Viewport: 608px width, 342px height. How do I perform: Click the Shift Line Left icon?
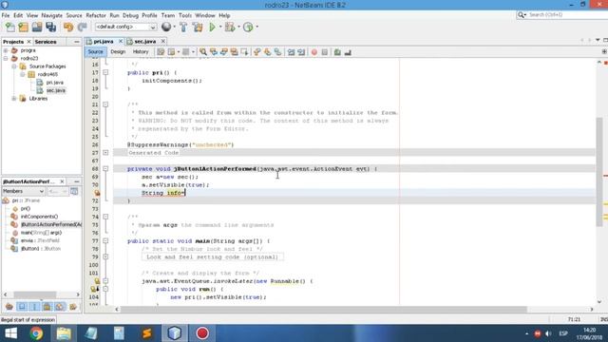(x=291, y=52)
